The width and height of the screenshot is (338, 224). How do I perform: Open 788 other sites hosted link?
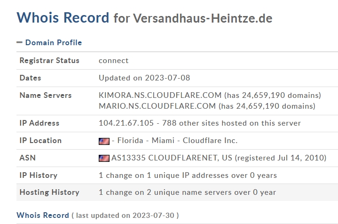coord(231,123)
